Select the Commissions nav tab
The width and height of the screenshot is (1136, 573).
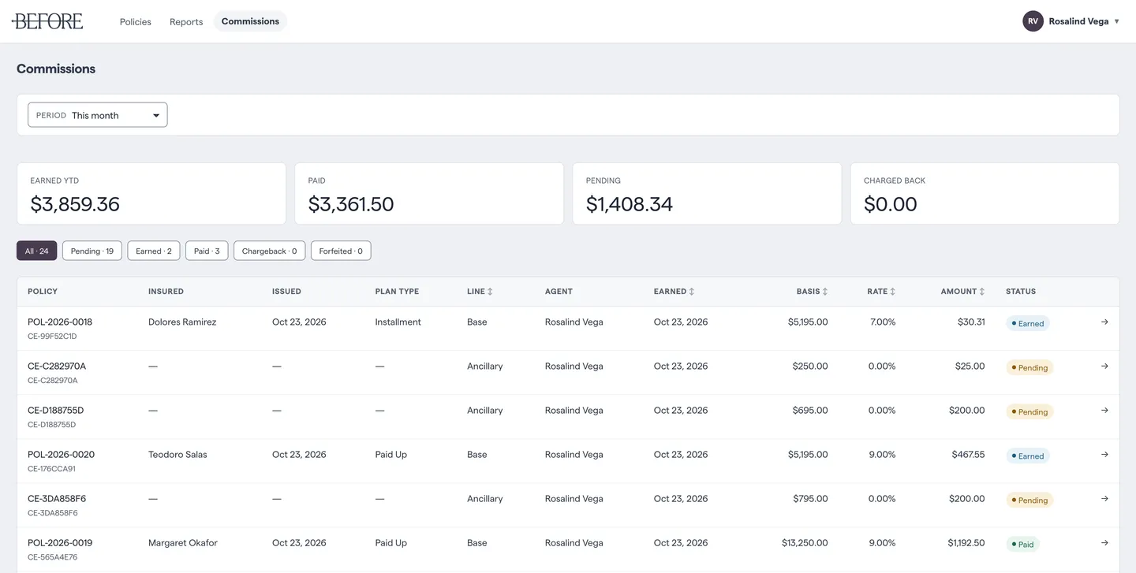(x=250, y=21)
